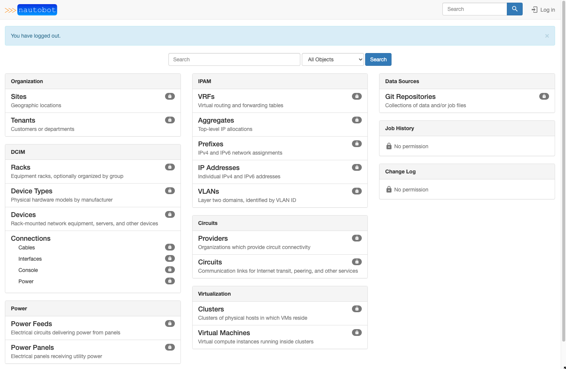Click the central search input field
Screen dimensions: 566x369
tap(234, 59)
